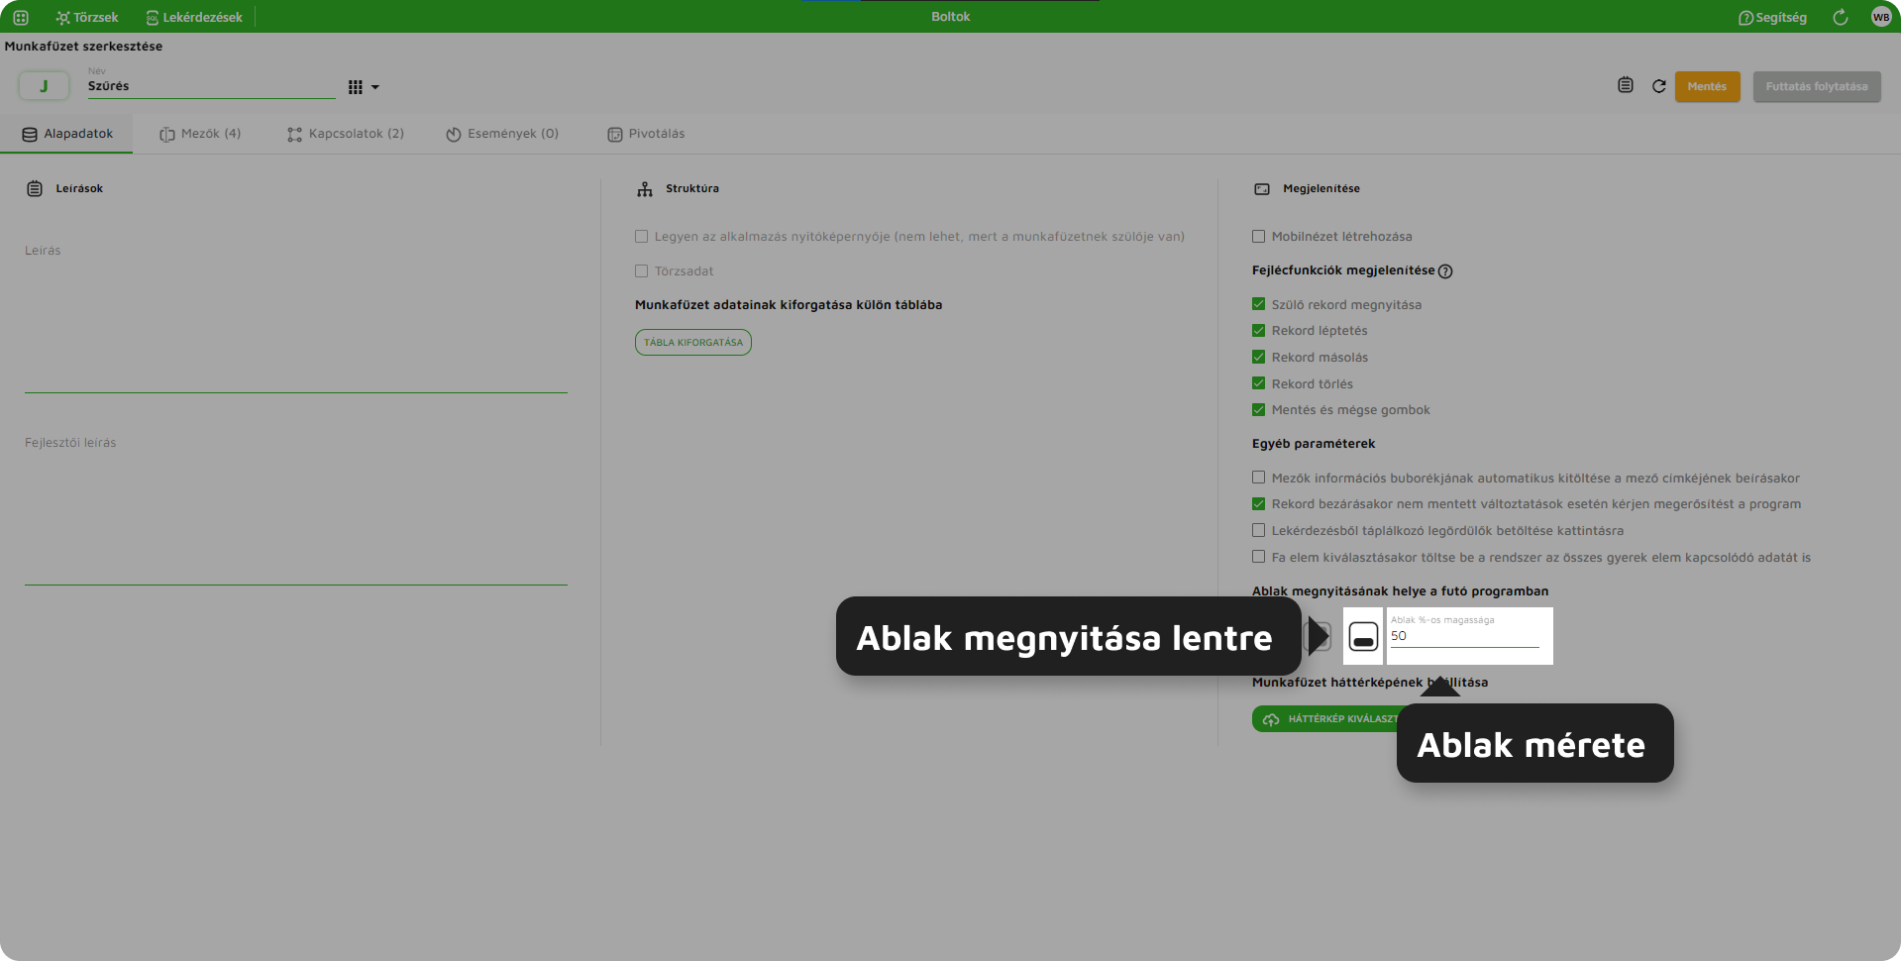Enable 'Lekérdezésből táplálkozó legördülők betöltése' checkbox

click(1258, 530)
